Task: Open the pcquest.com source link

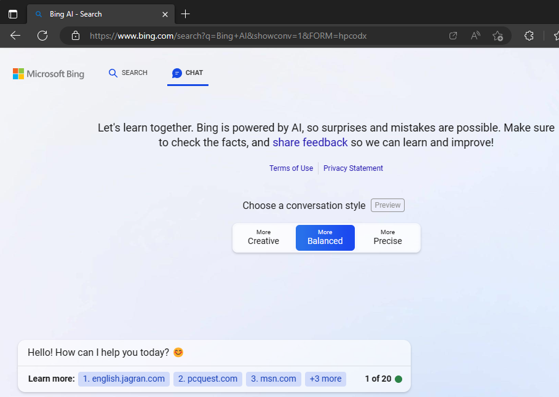Action: (208, 379)
